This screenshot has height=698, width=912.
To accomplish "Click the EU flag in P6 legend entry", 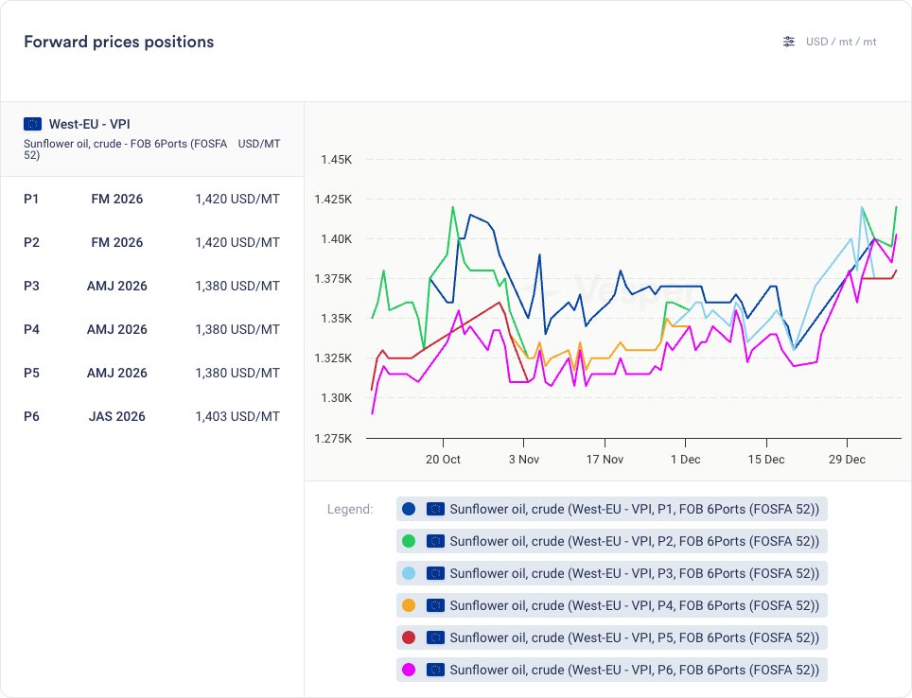I will 435,670.
